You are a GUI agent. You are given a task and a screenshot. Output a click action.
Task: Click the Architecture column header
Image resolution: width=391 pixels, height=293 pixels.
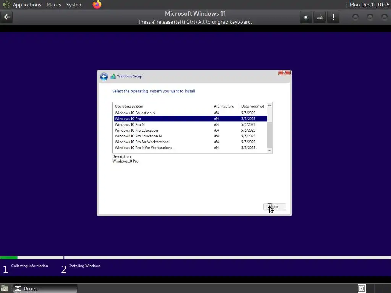(x=225, y=106)
